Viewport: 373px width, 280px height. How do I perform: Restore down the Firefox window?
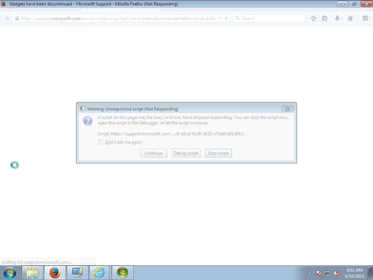(354, 4)
